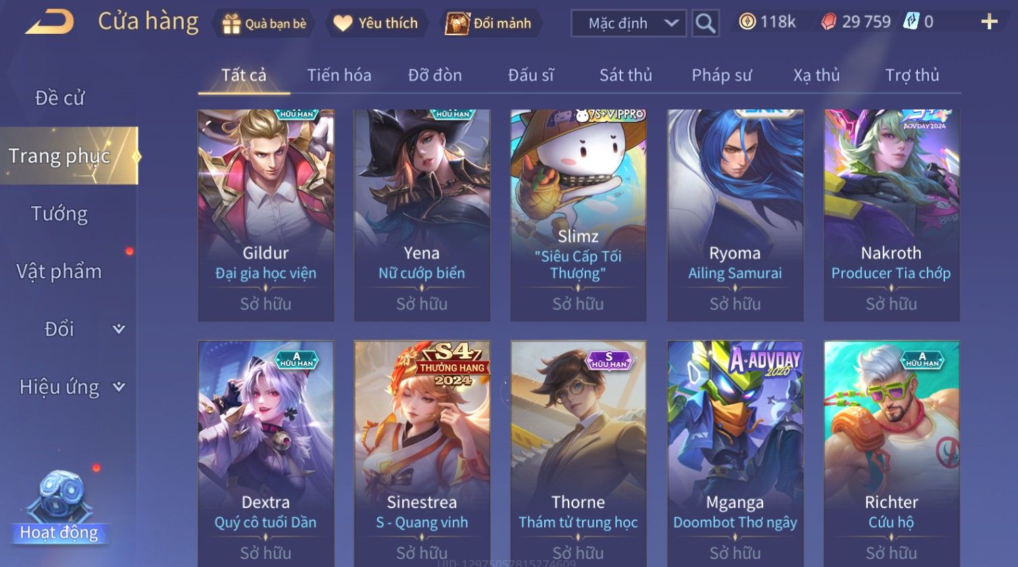The image size is (1018, 567).
Task: Select the Sinestrea S - Quang vinh skin
Action: coord(422,453)
